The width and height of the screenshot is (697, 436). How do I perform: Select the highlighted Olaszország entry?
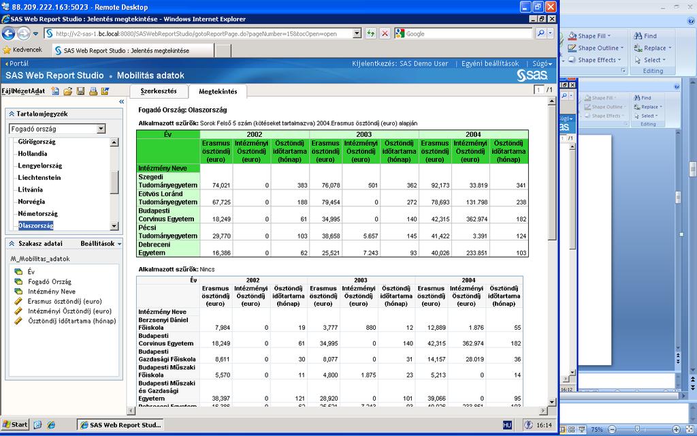pos(35,225)
